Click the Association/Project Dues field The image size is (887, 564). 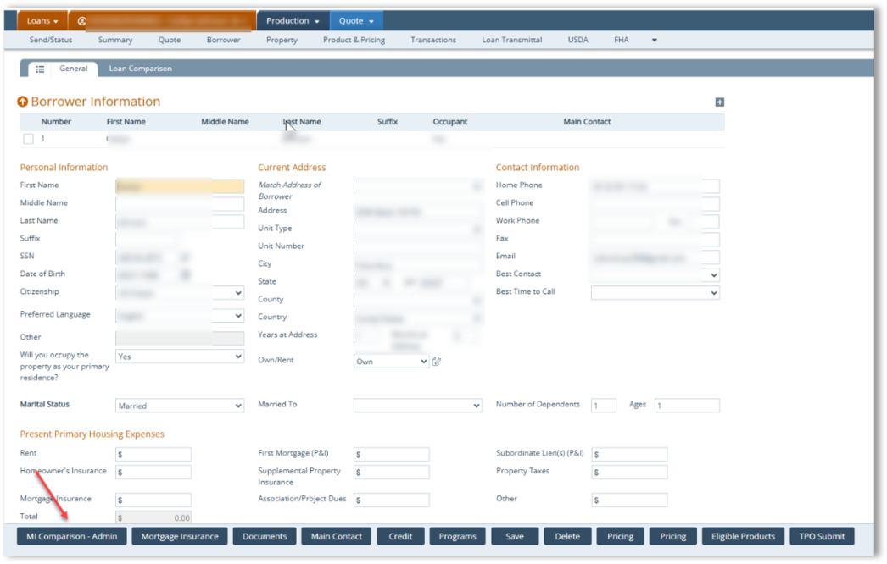(x=392, y=500)
